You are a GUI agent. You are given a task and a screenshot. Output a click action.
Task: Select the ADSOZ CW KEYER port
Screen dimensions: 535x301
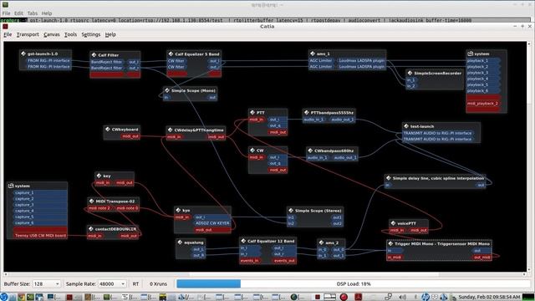click(x=212, y=223)
